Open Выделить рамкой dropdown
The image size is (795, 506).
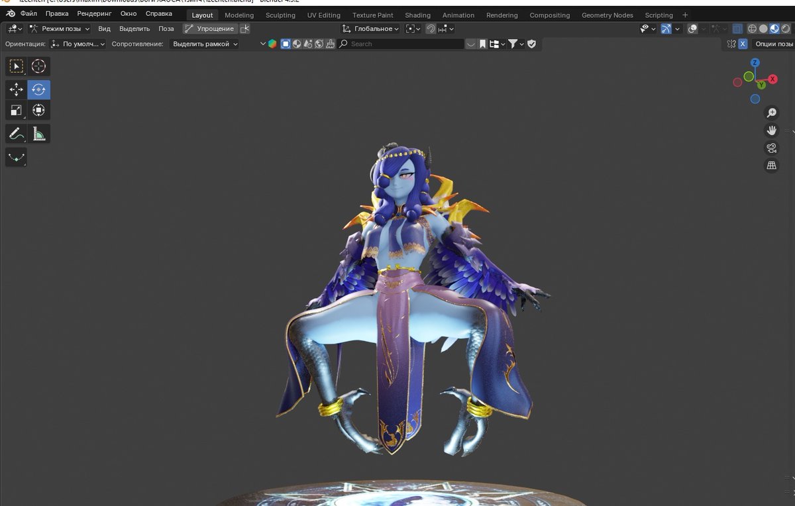[204, 44]
